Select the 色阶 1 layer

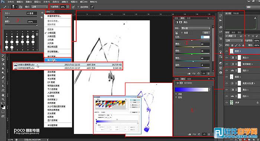click(242, 96)
